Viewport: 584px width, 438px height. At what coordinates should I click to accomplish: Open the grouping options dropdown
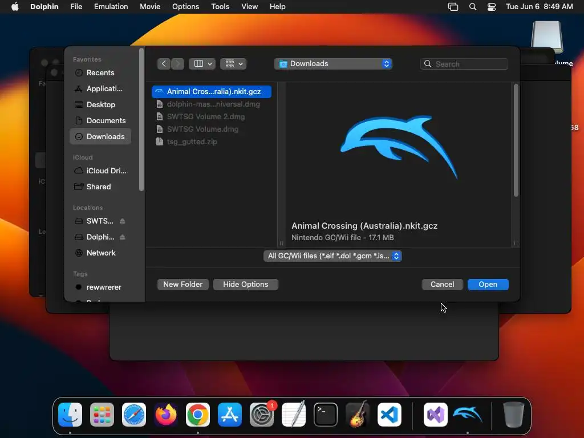pyautogui.click(x=233, y=64)
